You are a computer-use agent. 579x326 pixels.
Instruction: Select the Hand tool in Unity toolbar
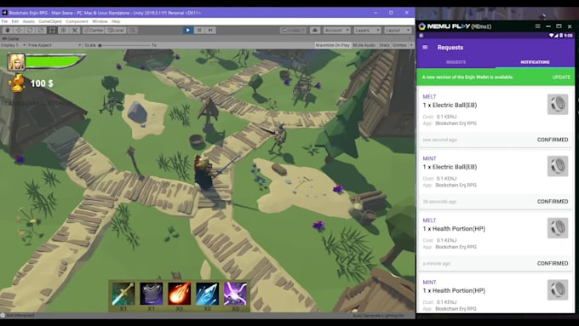tap(8, 31)
